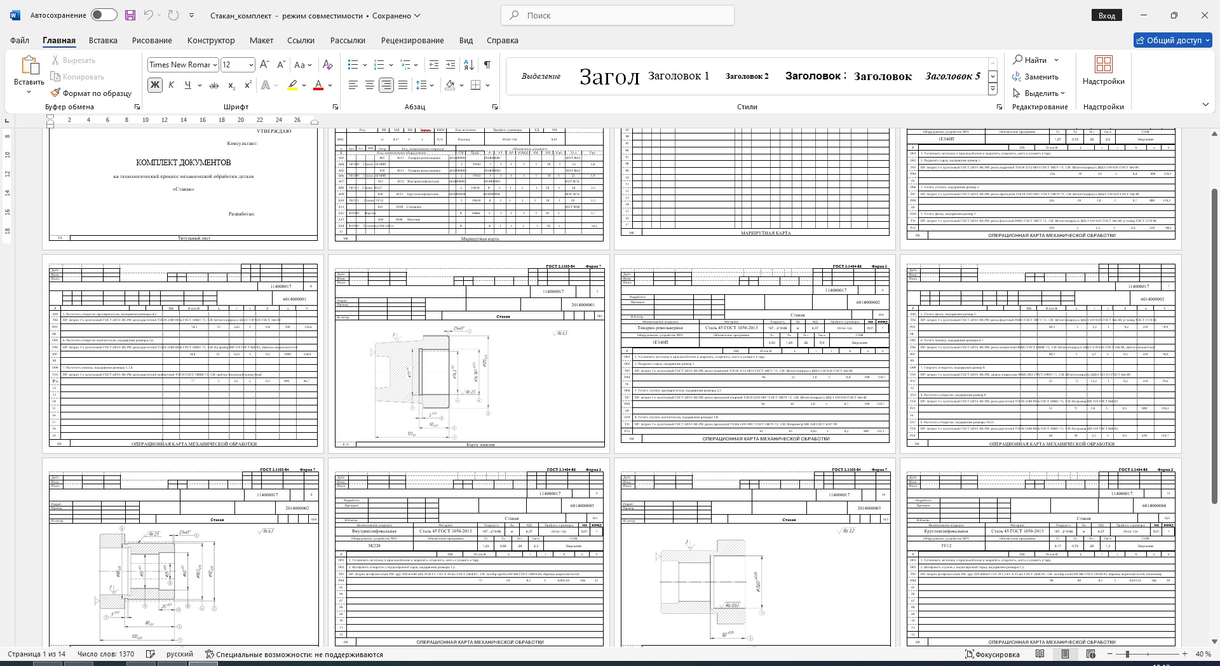Viewport: 1220px width, 666px height.
Task: Toggle Focus mode (Фокусировка)
Action: 992,654
